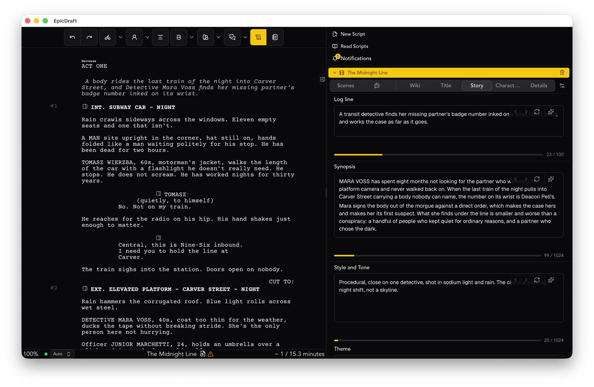Click into the Synopsis text field
This screenshot has width=594, height=387.
click(449, 205)
